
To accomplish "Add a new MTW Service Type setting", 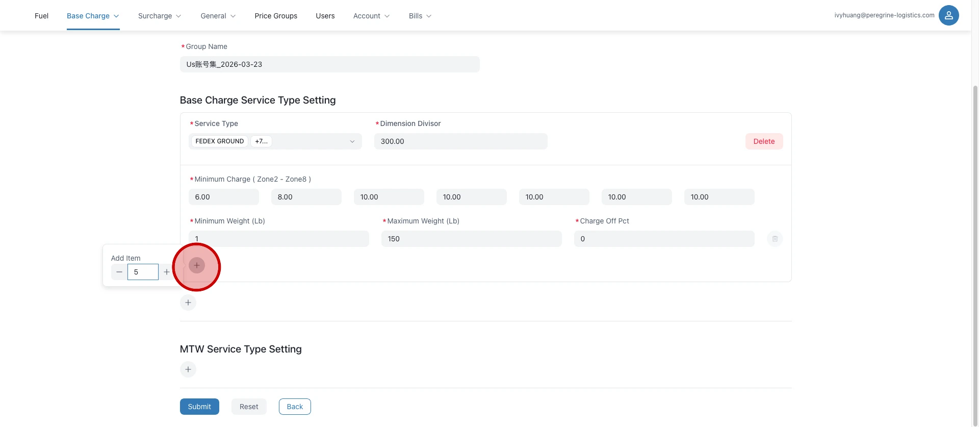I will [188, 369].
